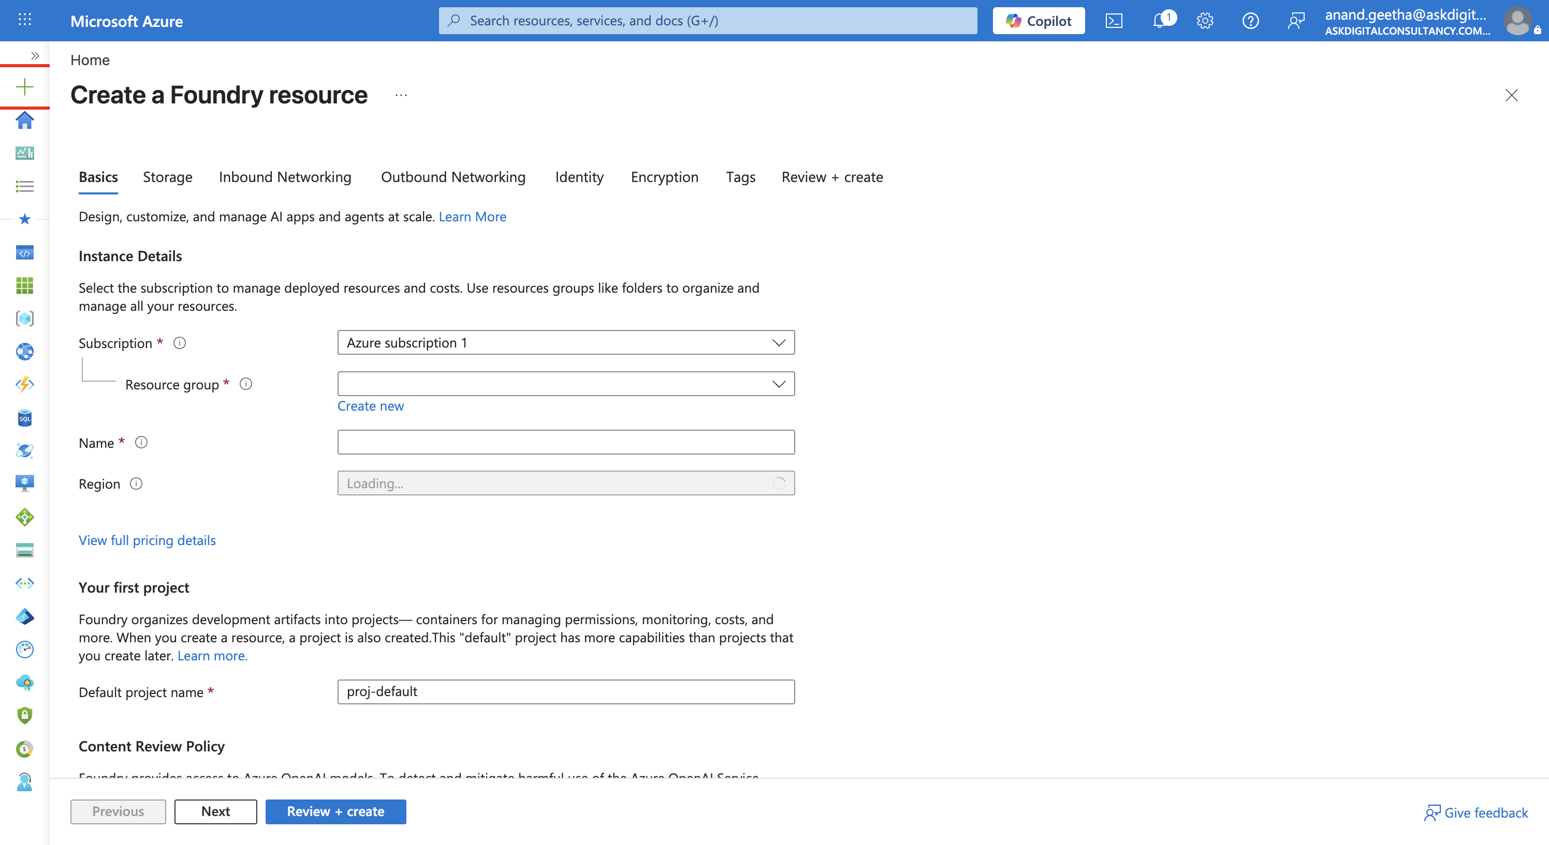Open Cost Management dollar icon
Screen dimensions: 1549x845
(25, 749)
